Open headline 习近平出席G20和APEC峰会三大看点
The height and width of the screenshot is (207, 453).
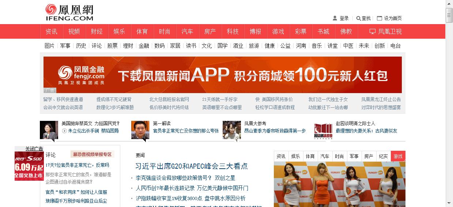(x=192, y=166)
